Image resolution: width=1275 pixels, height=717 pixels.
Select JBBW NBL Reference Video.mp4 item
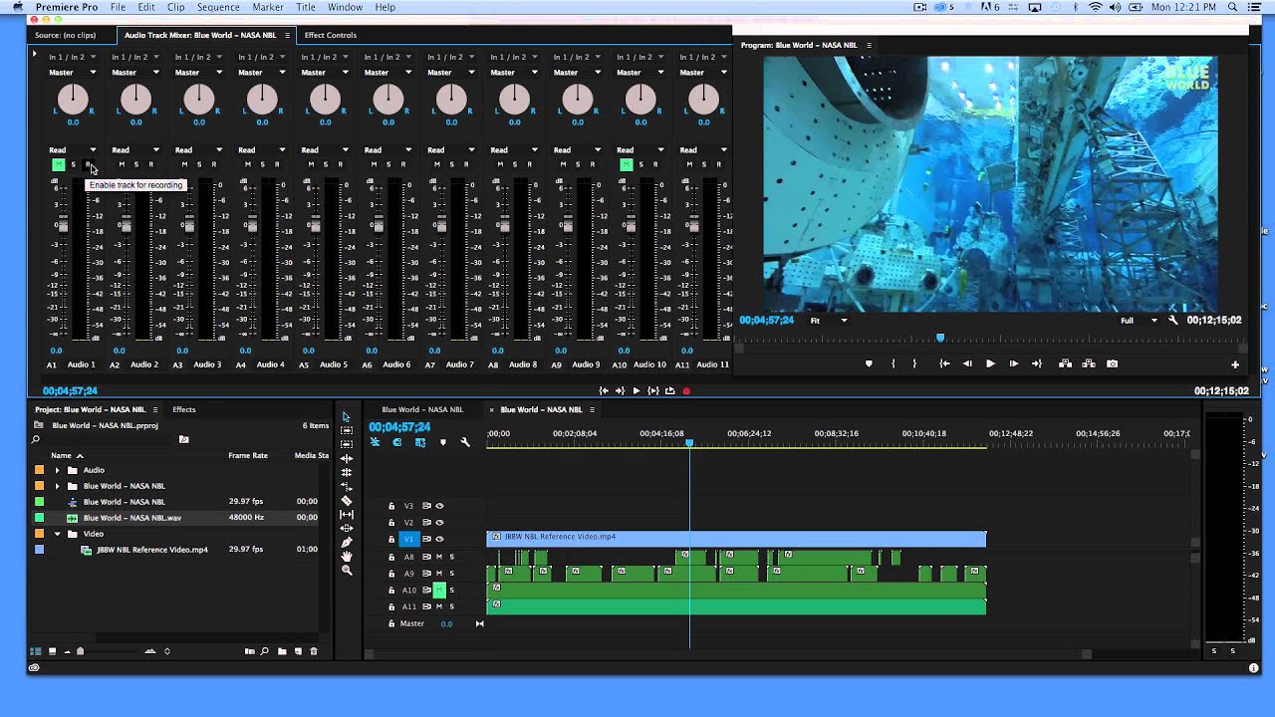tap(151, 550)
